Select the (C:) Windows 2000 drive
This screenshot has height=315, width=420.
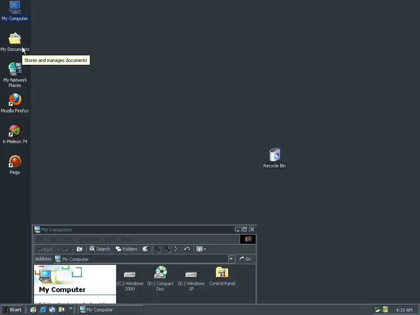click(130, 280)
